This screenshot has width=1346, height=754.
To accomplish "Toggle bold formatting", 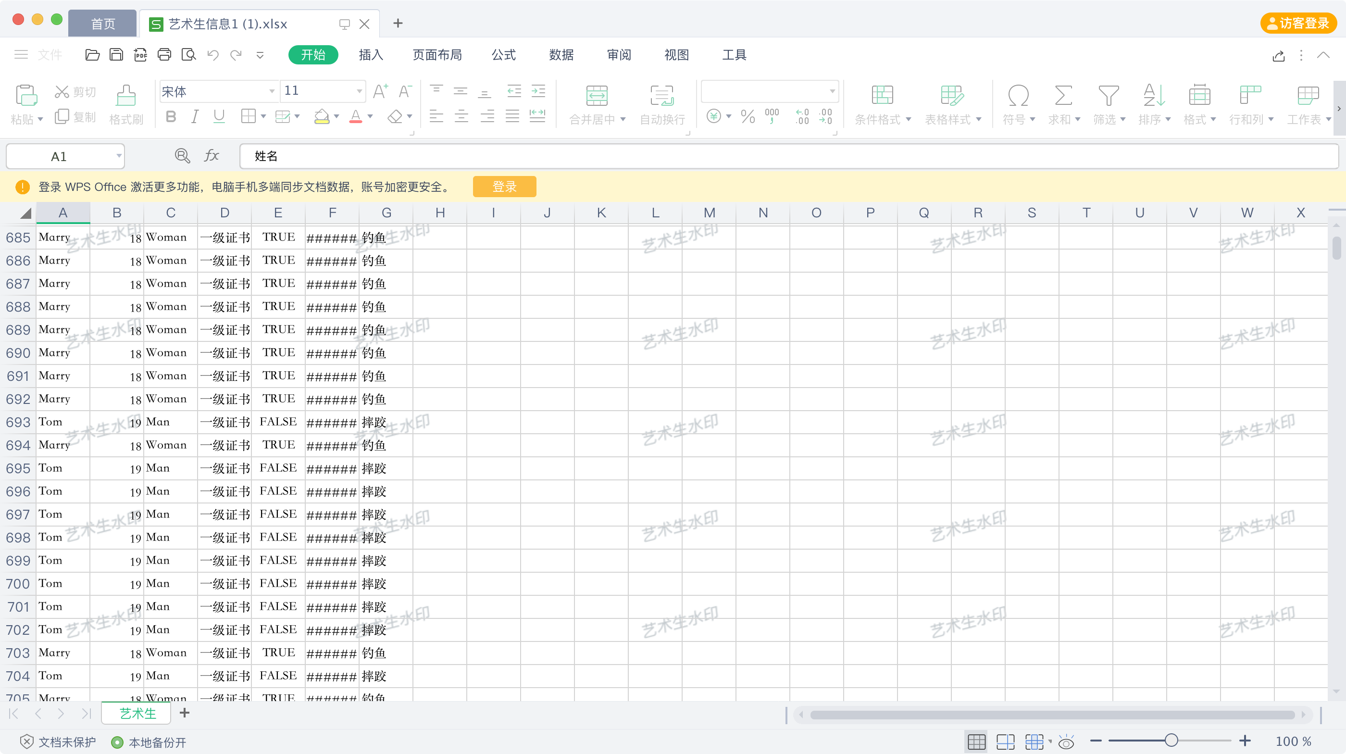I will point(170,116).
